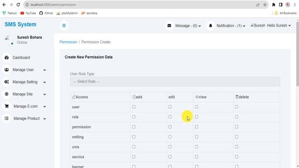299x168 pixels.
Task: Open the ezonlerp bookmark
Action: coord(89,13)
